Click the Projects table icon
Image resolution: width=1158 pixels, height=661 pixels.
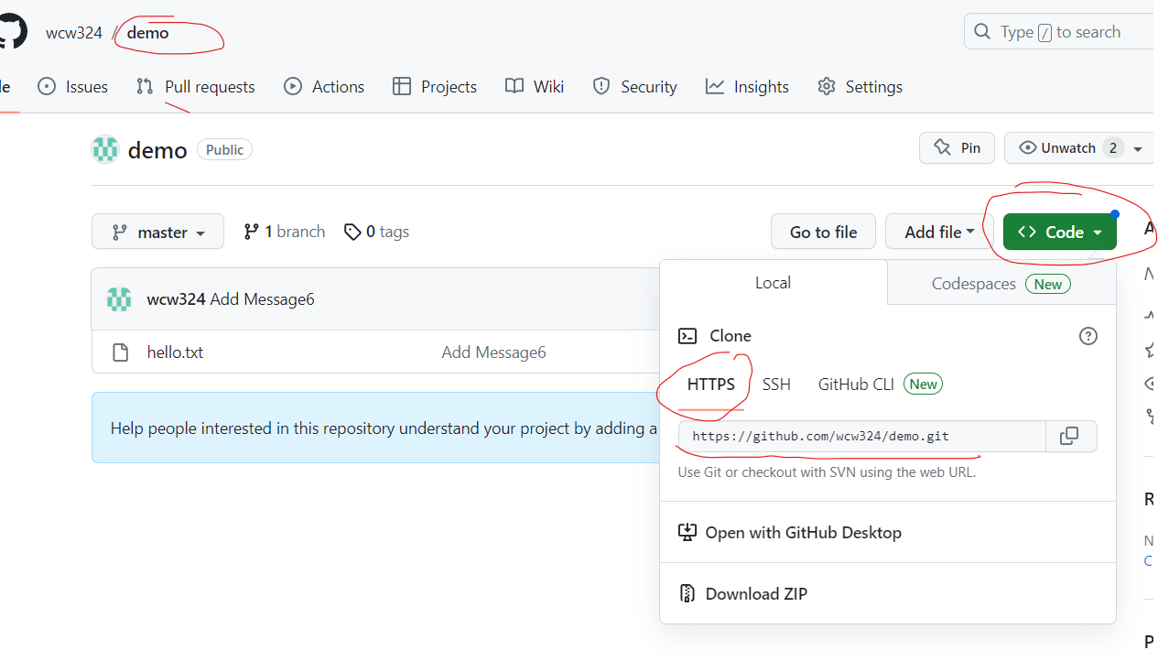pyautogui.click(x=402, y=86)
